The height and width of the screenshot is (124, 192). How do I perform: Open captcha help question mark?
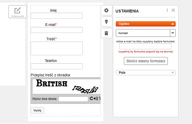coord(100,98)
